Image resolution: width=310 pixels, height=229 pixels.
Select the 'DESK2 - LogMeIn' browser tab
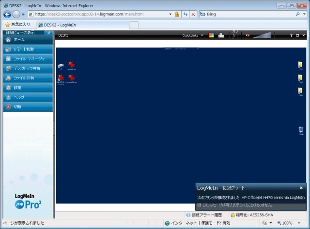(x=83, y=25)
